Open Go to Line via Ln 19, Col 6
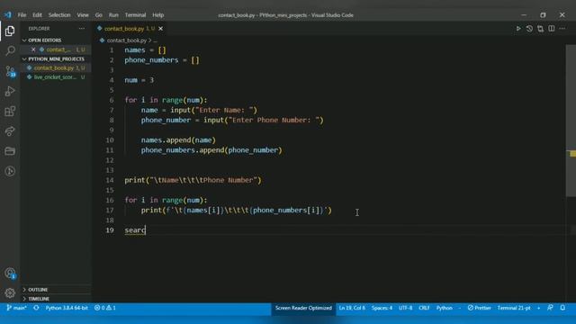 [x=352, y=308]
